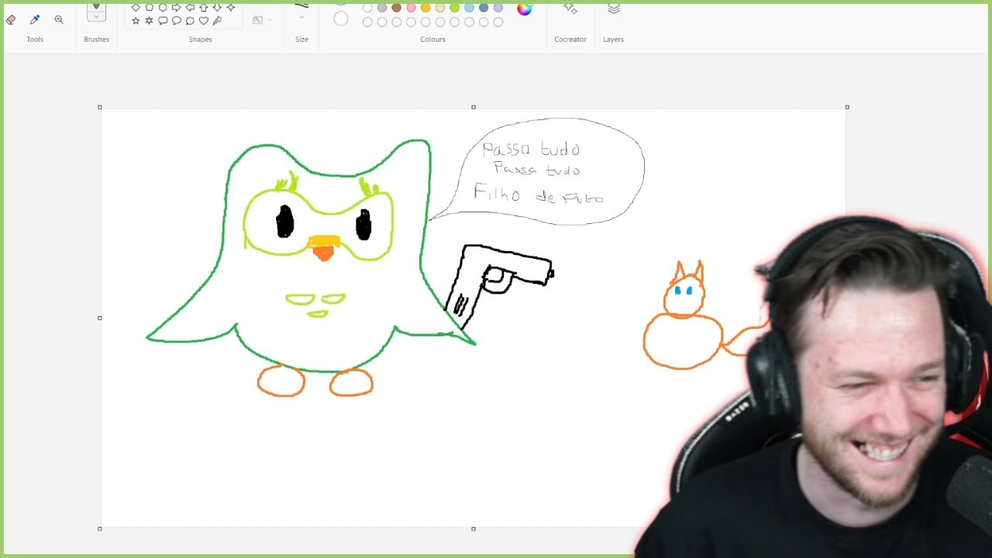This screenshot has width=992, height=558.
Task: Click the top-right canvas resize handle
Action: (x=847, y=107)
